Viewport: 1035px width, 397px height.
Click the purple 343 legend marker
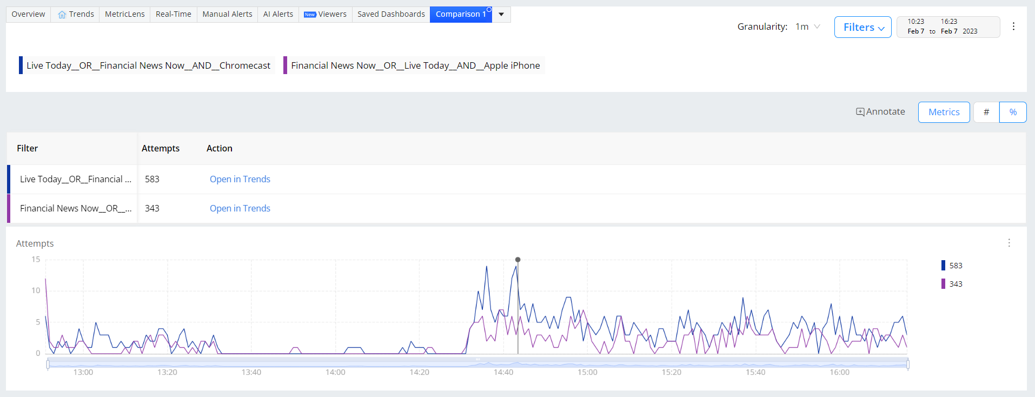pos(944,284)
